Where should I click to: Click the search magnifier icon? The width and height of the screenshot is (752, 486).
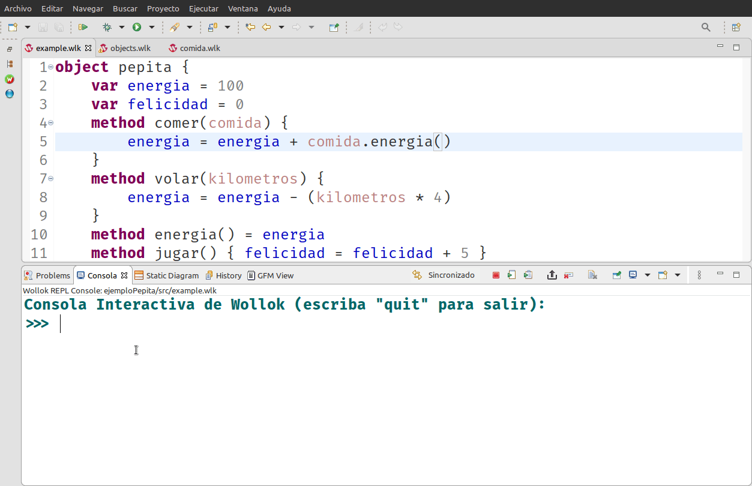pyautogui.click(x=706, y=27)
